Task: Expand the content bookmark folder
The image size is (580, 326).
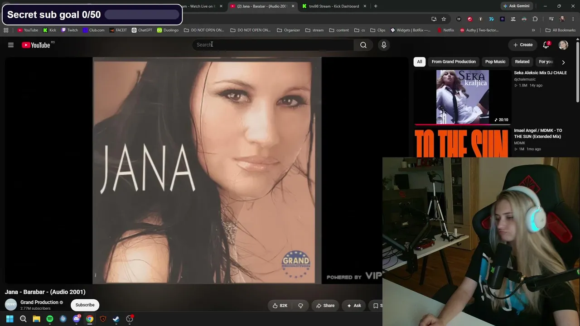Action: [339, 30]
